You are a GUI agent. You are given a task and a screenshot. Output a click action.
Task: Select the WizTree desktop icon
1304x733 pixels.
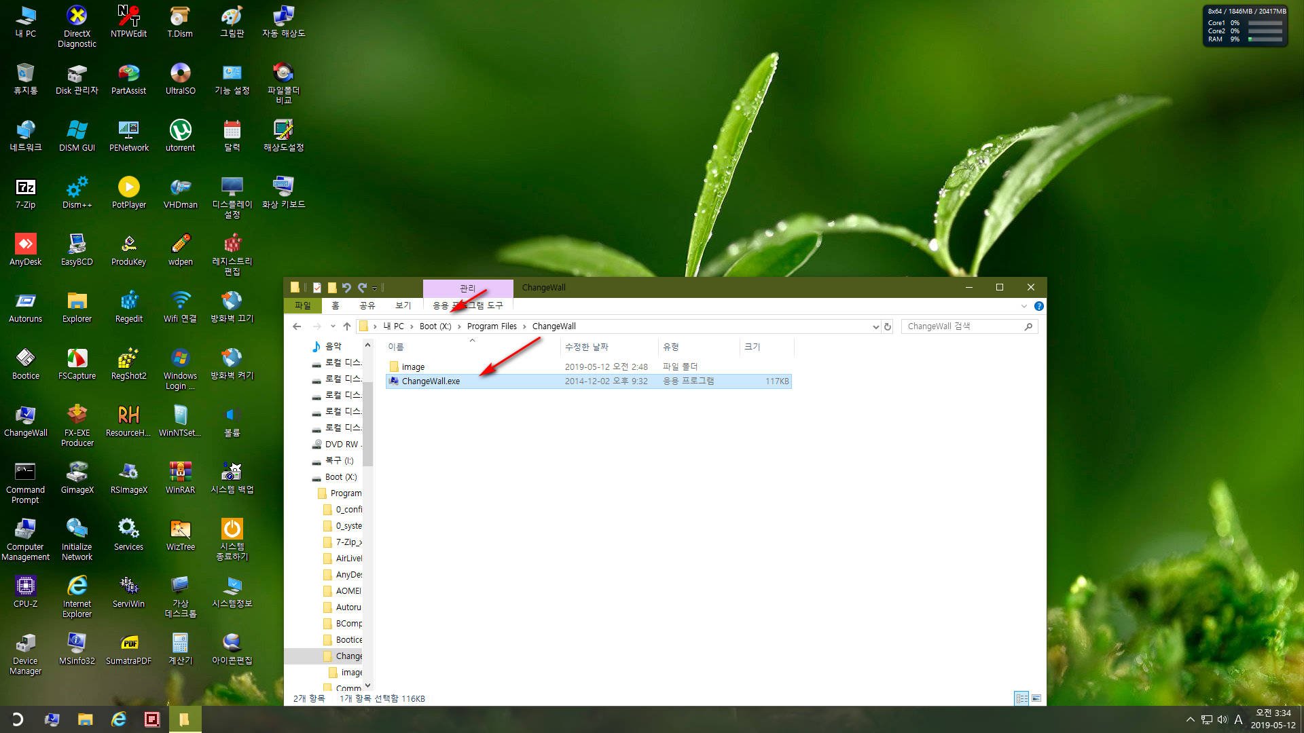tap(180, 535)
